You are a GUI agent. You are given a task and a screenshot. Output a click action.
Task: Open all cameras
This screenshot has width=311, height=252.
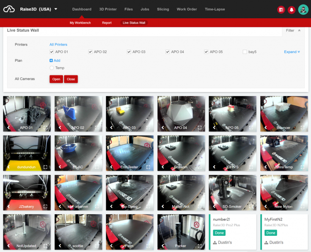(x=56, y=79)
